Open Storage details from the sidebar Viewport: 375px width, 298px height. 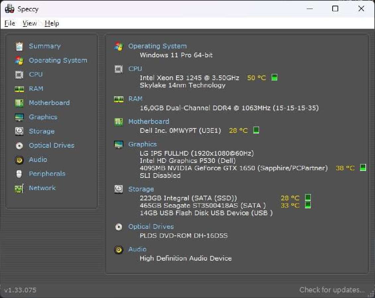coord(42,131)
